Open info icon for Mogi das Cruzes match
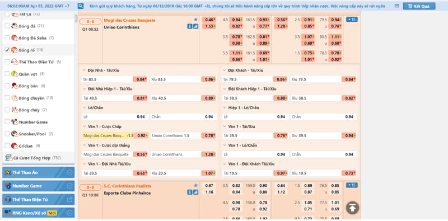The height and width of the screenshot is (221, 448). click(189, 26)
